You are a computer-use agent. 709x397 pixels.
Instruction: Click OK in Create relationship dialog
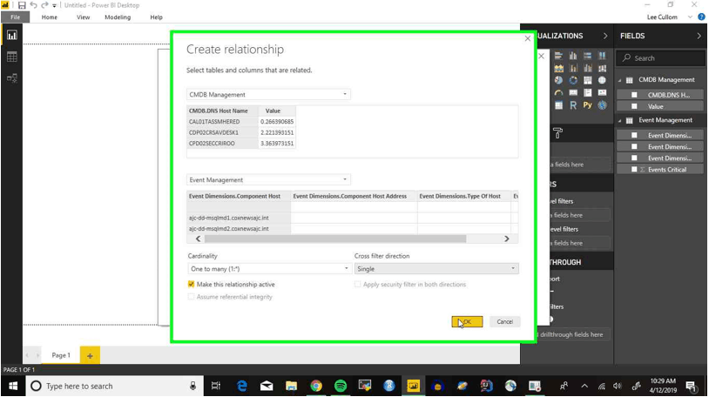(467, 321)
